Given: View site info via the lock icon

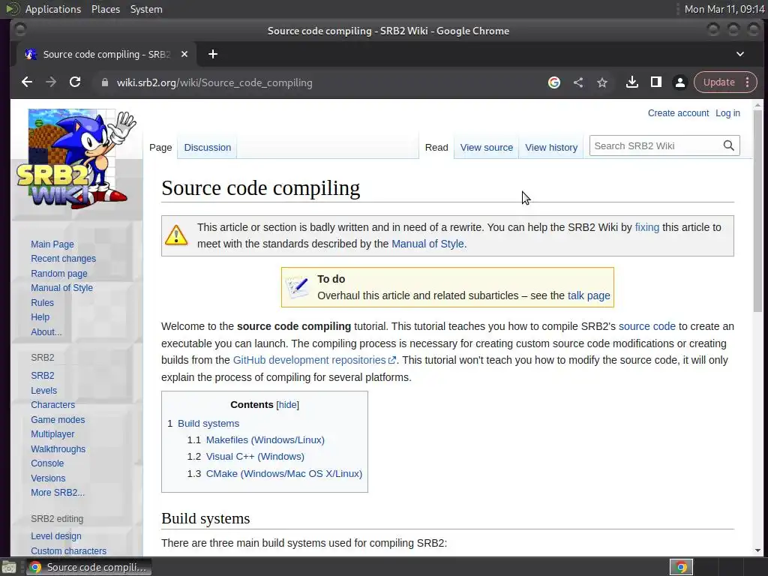Looking at the screenshot, I should pyautogui.click(x=104, y=82).
